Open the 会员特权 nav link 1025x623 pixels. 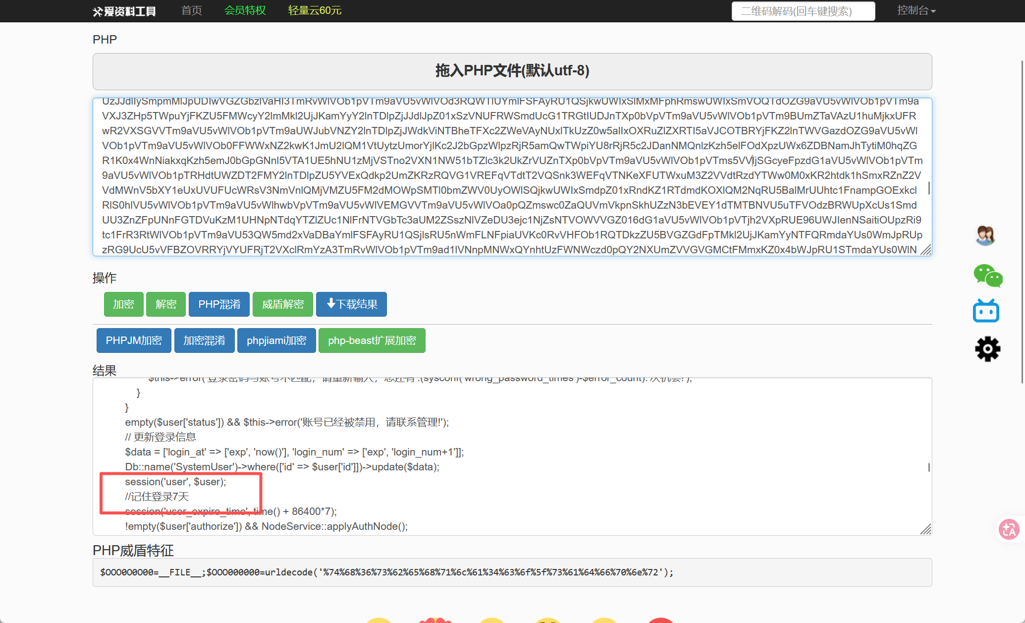click(x=245, y=10)
